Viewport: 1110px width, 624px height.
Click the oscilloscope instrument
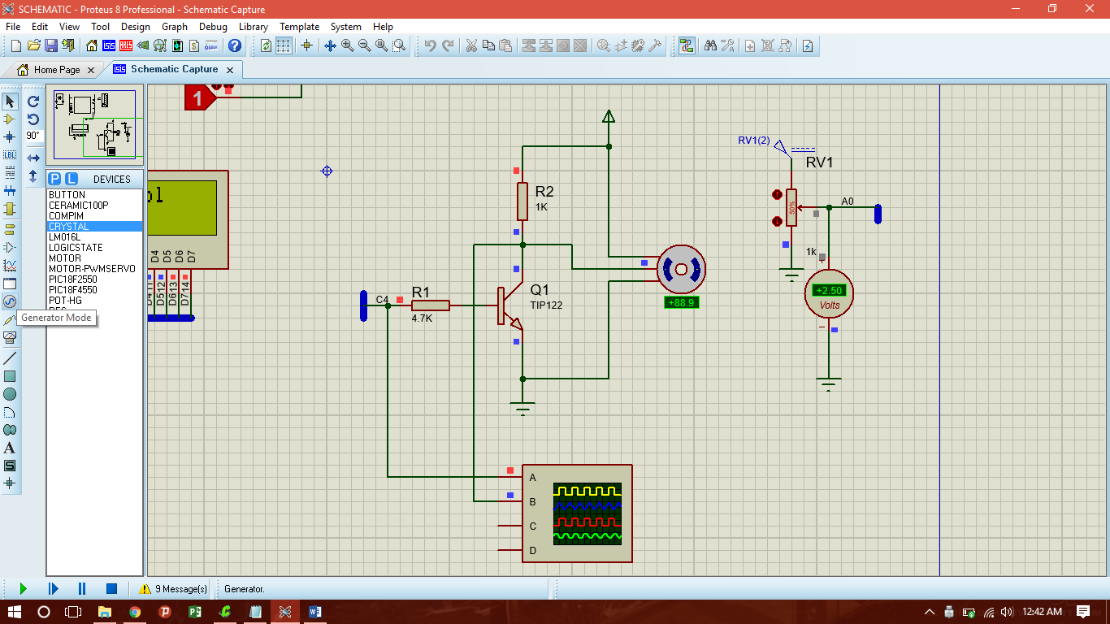[577, 513]
